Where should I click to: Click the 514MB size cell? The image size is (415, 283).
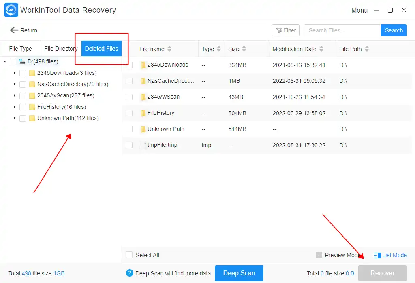point(237,129)
